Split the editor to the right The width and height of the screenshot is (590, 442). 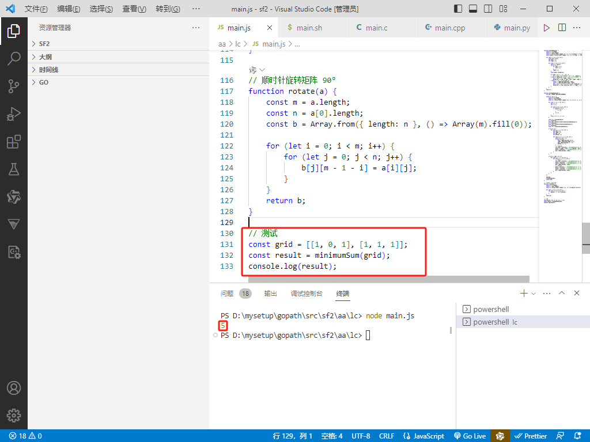click(x=562, y=28)
